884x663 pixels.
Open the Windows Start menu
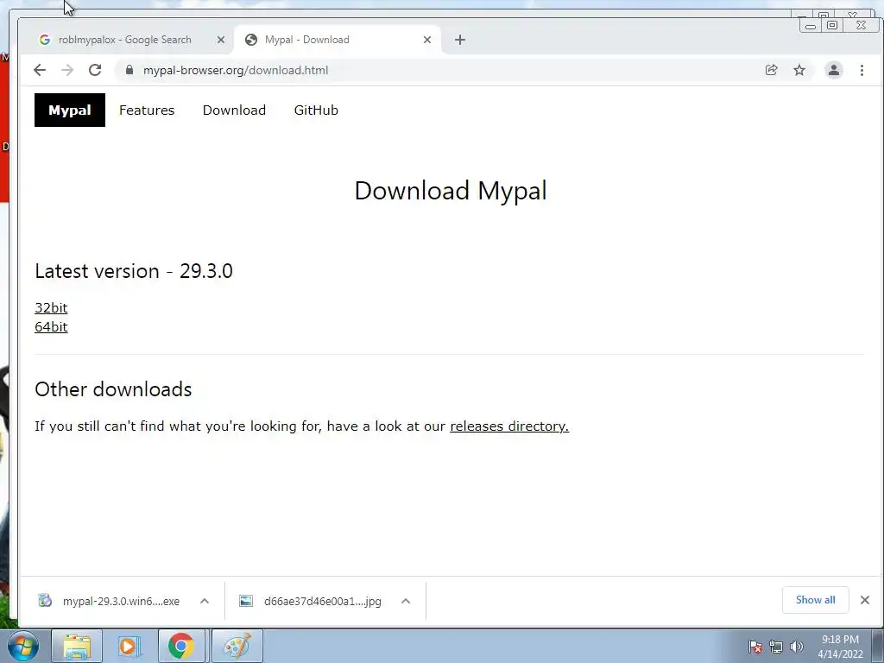(x=23, y=646)
